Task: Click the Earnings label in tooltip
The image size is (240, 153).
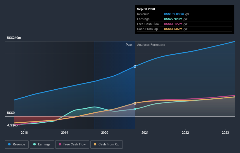Action: point(143,19)
